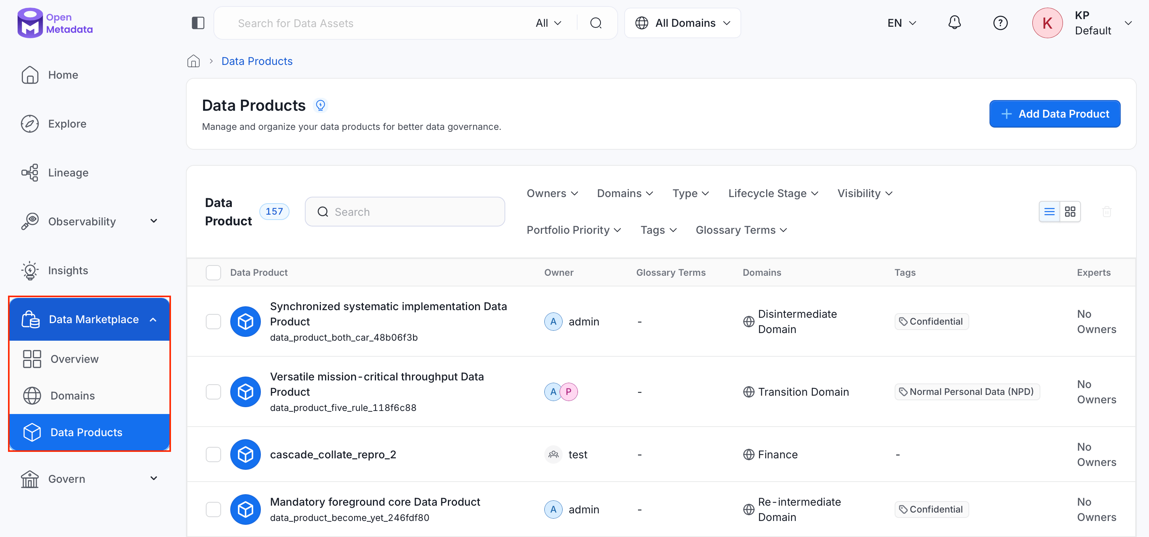The height and width of the screenshot is (537, 1149).
Task: Open Domains under Data Marketplace
Action: tap(89, 395)
